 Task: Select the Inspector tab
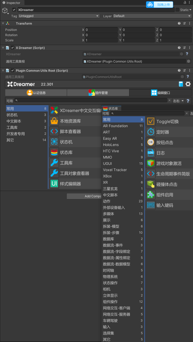click(x=12, y=3)
